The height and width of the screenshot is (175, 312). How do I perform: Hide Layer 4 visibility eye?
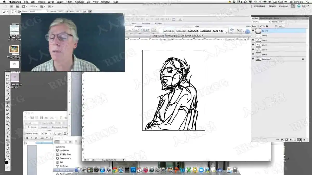click(x=253, y=45)
